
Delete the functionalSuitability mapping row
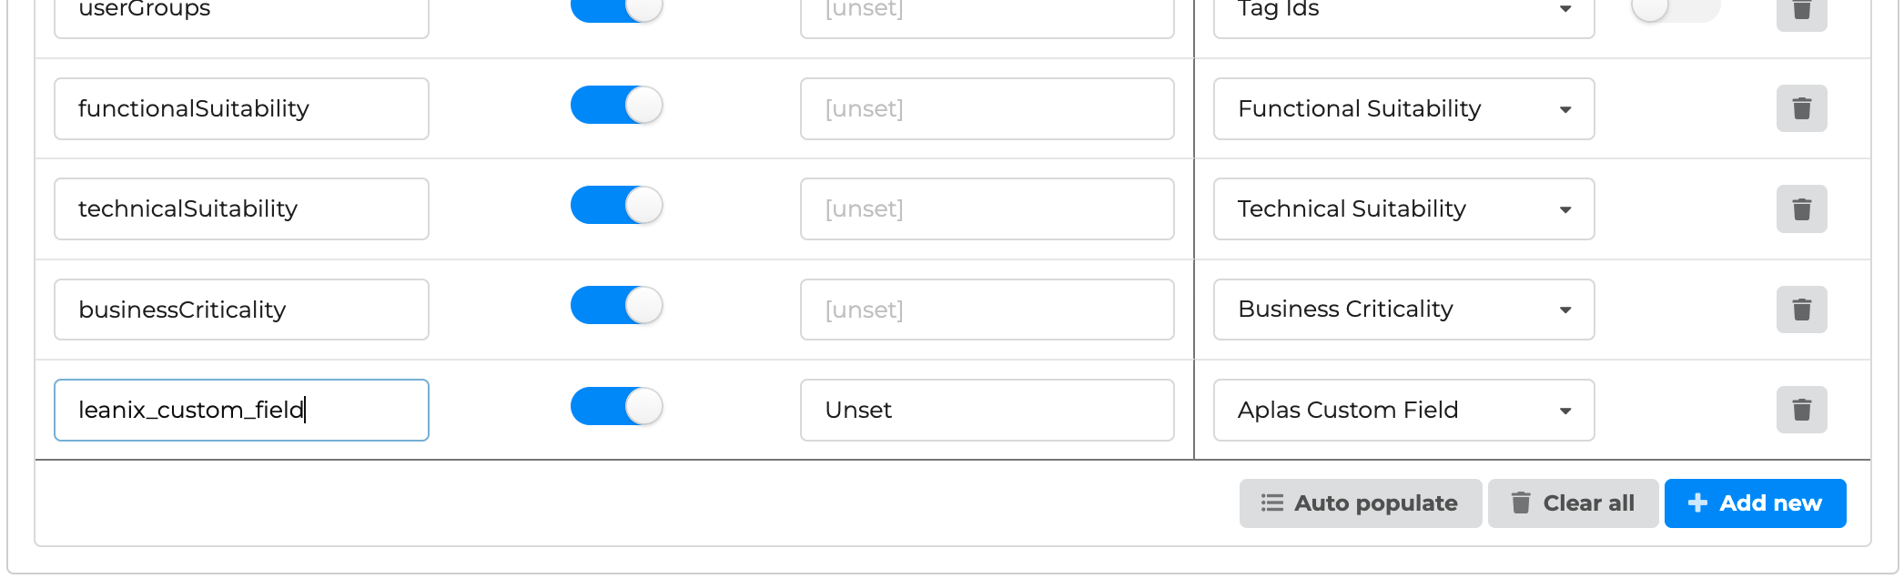click(1801, 108)
